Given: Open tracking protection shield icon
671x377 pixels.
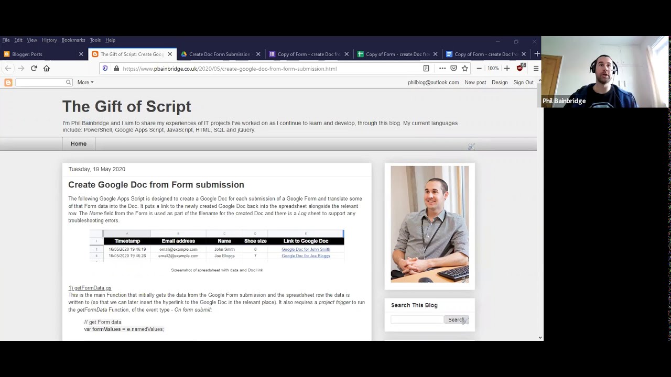Looking at the screenshot, I should click(x=105, y=69).
